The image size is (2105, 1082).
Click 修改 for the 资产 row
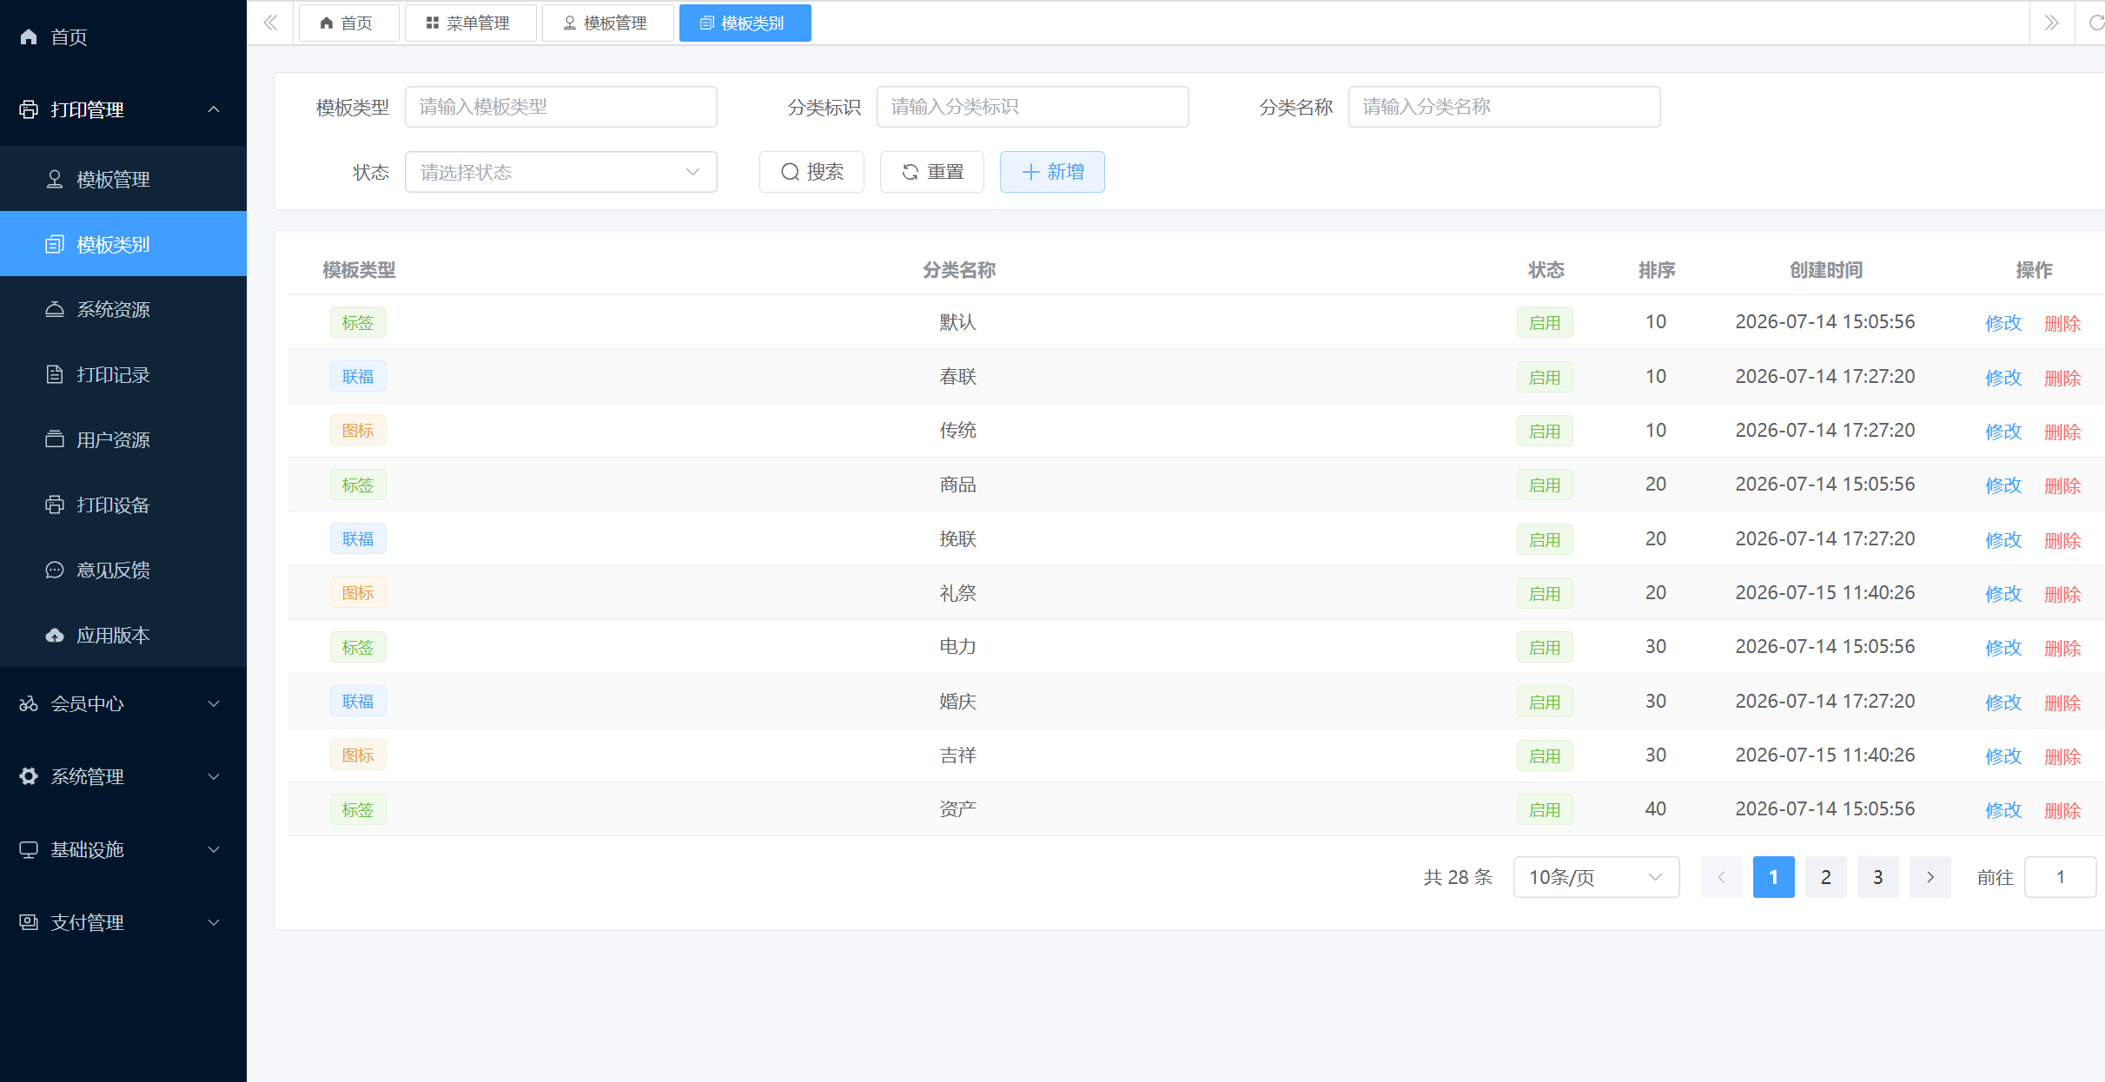[x=2003, y=810]
